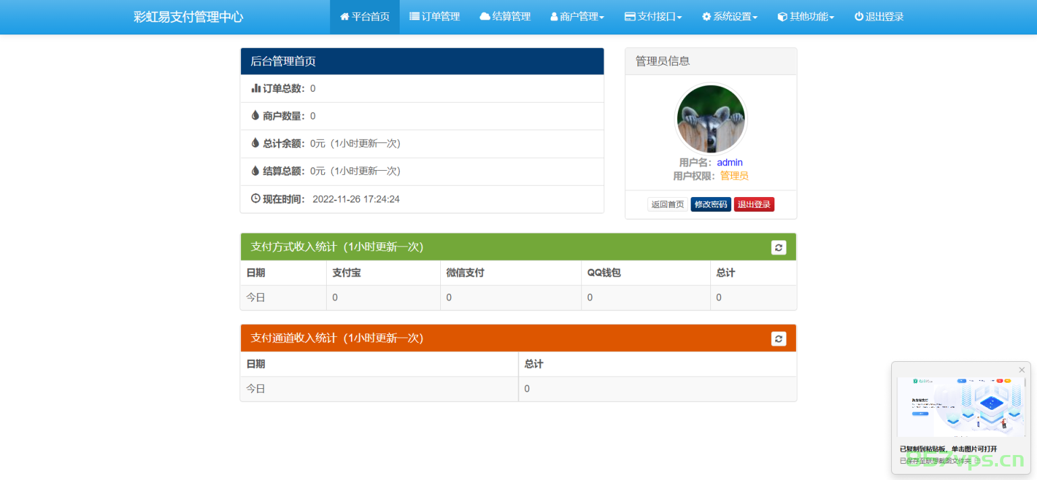1037x480 pixels.
Task: Click the droplet icon beside 商户数量
Action: (x=255, y=115)
